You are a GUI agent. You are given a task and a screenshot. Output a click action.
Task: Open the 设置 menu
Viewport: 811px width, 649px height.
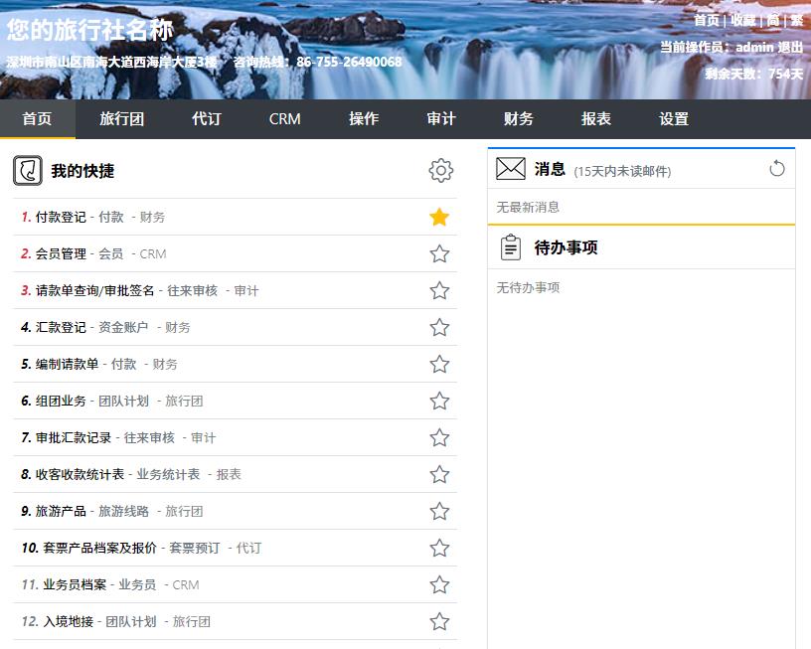point(674,119)
